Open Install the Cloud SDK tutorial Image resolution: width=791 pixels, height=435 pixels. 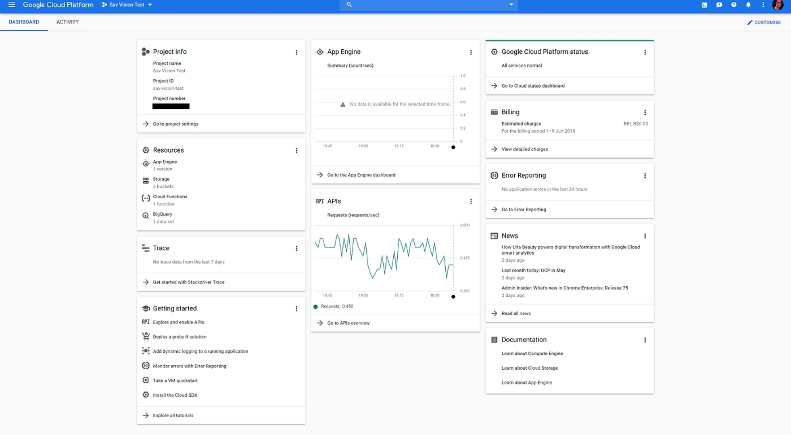[175, 395]
